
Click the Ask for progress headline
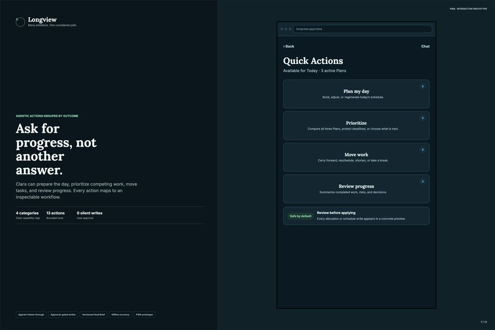tap(56, 149)
